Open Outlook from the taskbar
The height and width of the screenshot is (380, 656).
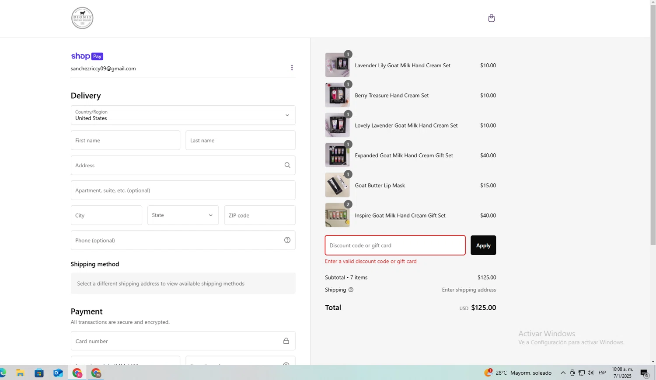point(58,373)
